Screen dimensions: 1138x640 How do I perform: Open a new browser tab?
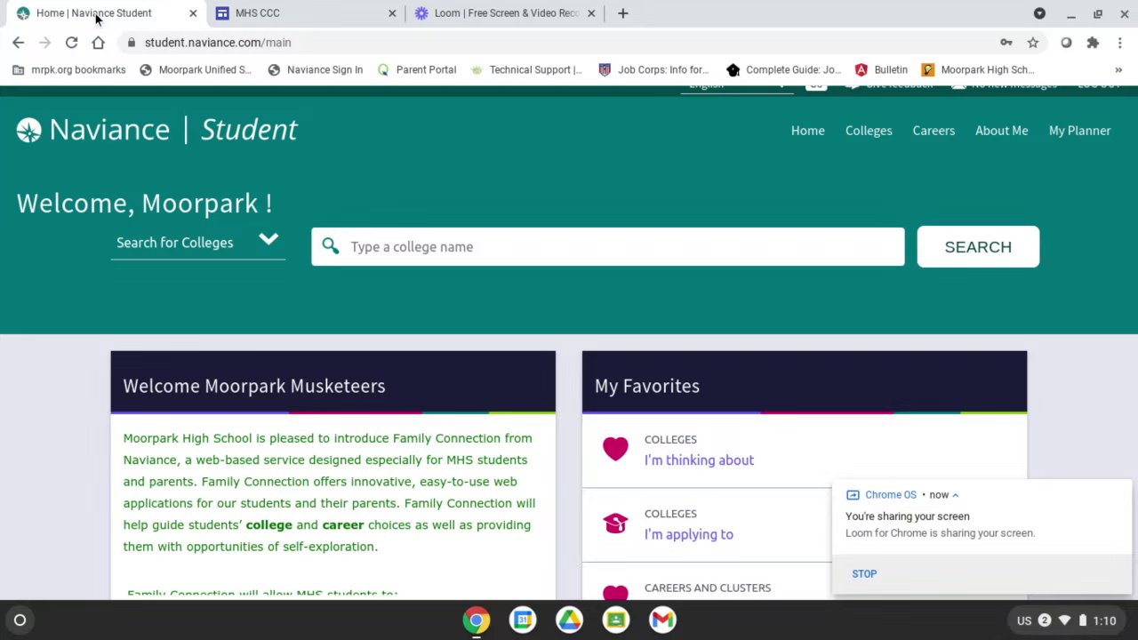(x=622, y=13)
